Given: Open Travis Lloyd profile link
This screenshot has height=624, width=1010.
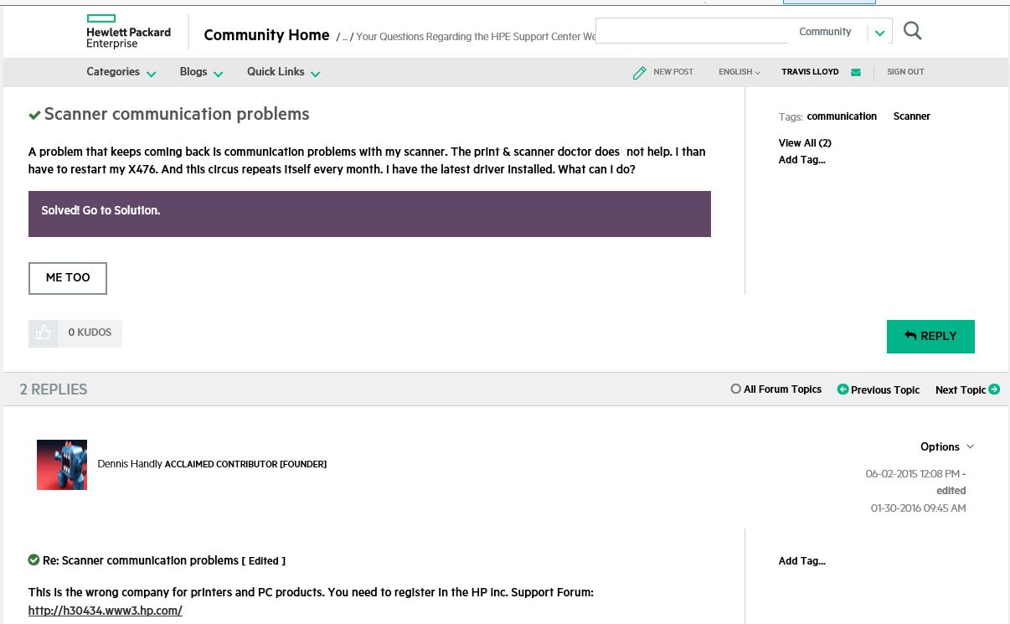Looking at the screenshot, I should [x=810, y=72].
